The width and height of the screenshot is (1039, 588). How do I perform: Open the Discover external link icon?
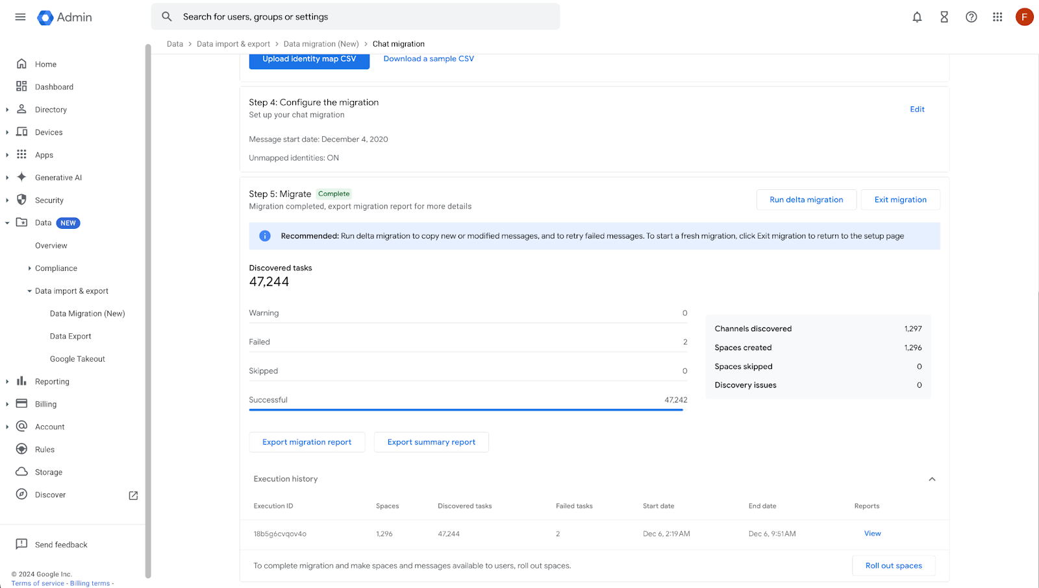point(132,495)
